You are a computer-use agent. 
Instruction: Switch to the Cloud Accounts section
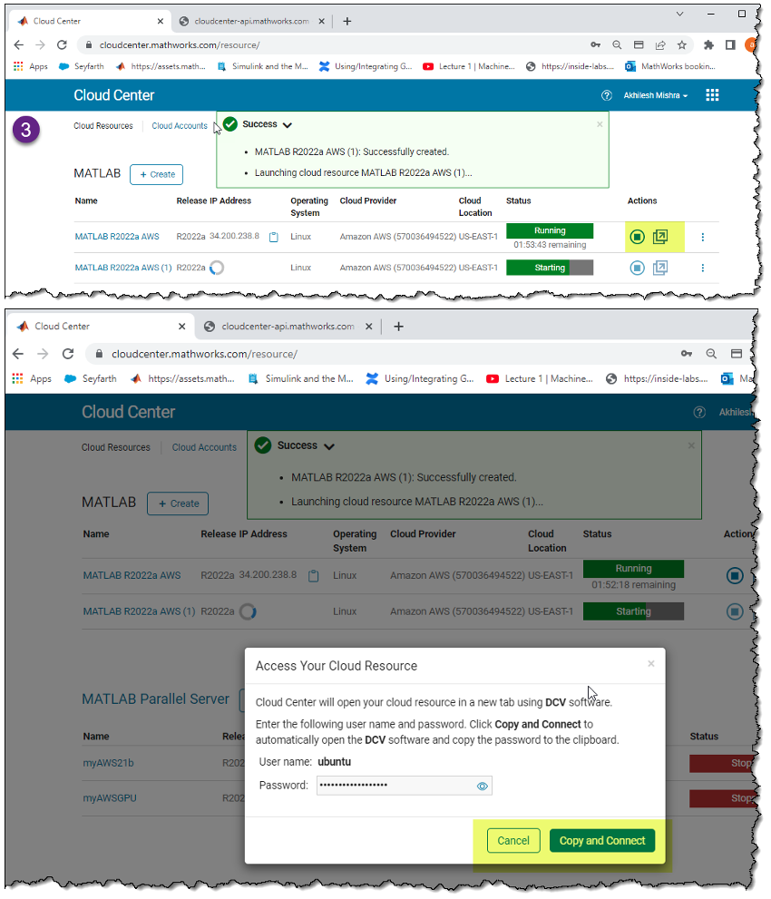tap(180, 125)
